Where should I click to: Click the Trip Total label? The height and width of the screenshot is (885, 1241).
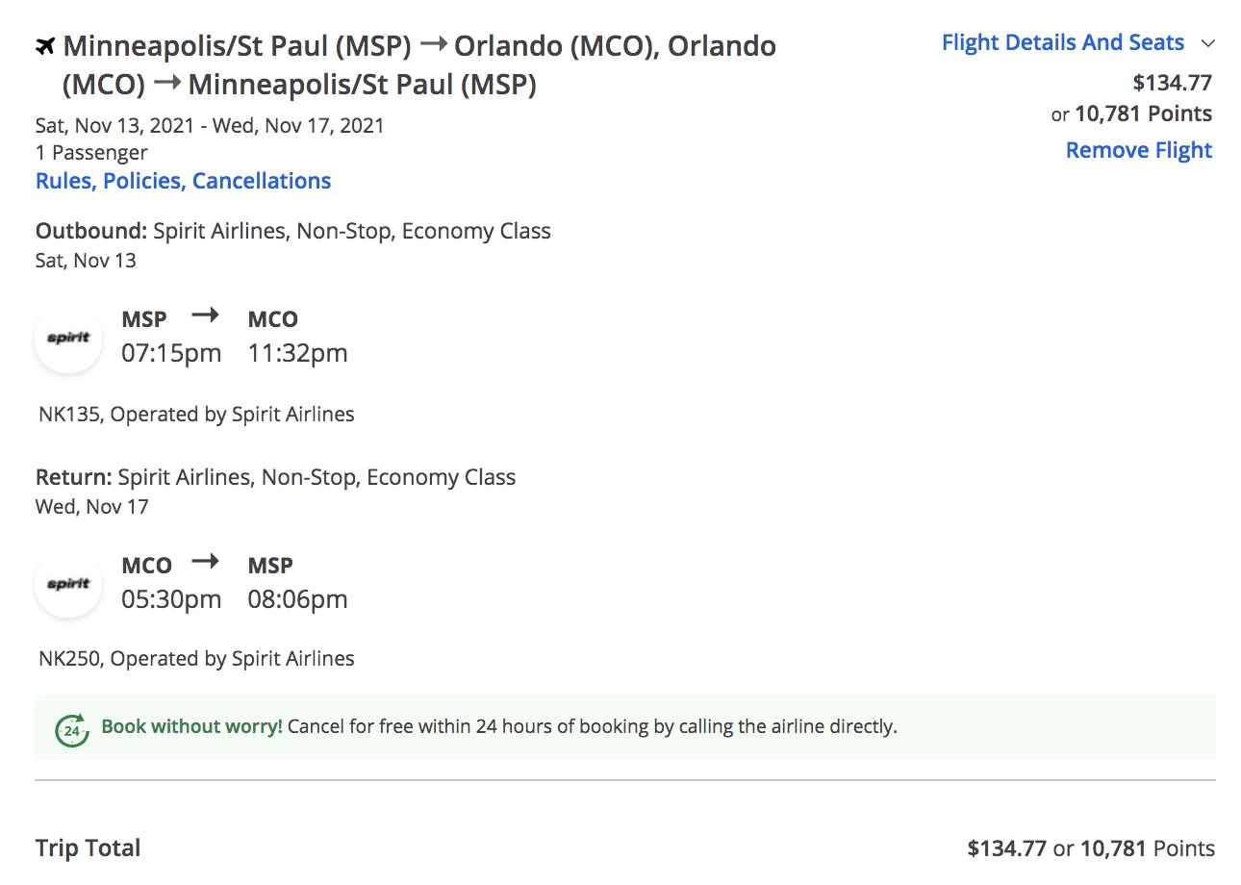(88, 847)
